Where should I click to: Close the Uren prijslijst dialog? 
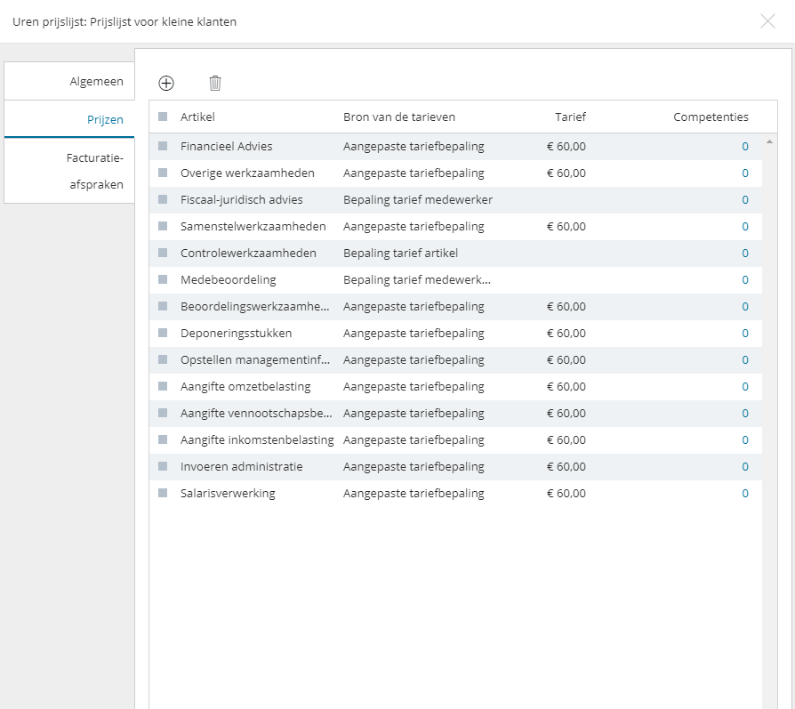point(767,21)
